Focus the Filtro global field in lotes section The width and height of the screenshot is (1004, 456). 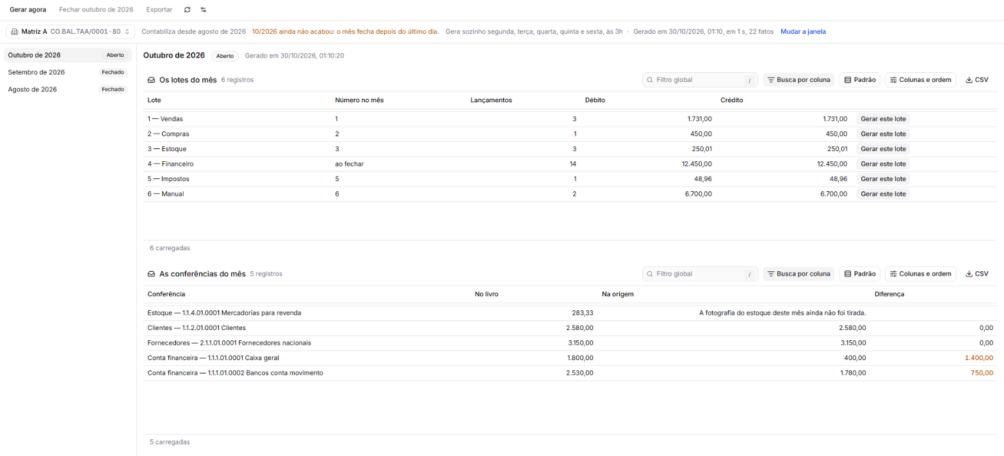coord(700,80)
